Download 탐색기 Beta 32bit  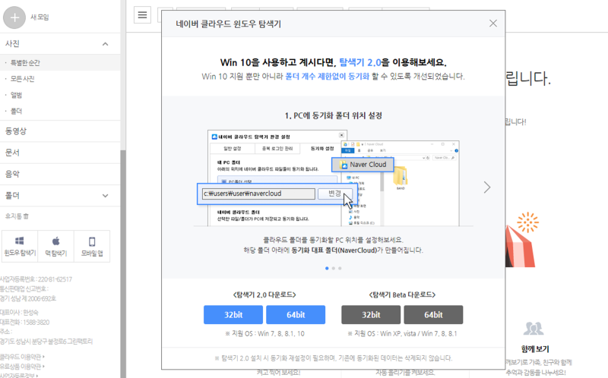[371, 314]
